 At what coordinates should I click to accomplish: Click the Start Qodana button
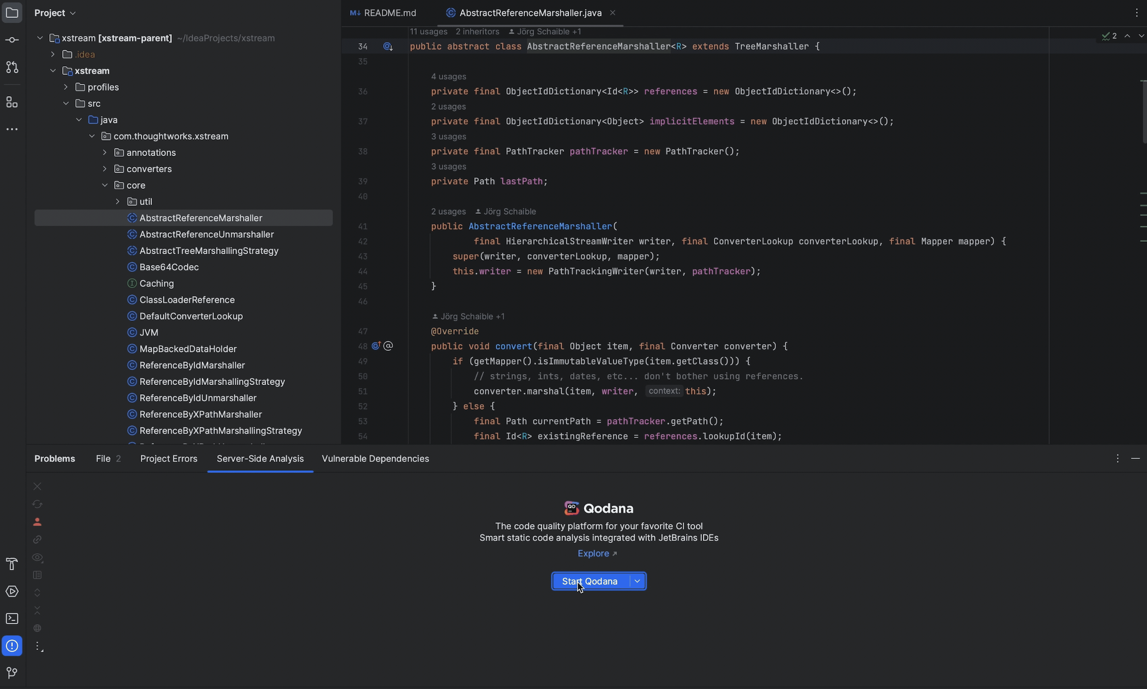point(590,581)
